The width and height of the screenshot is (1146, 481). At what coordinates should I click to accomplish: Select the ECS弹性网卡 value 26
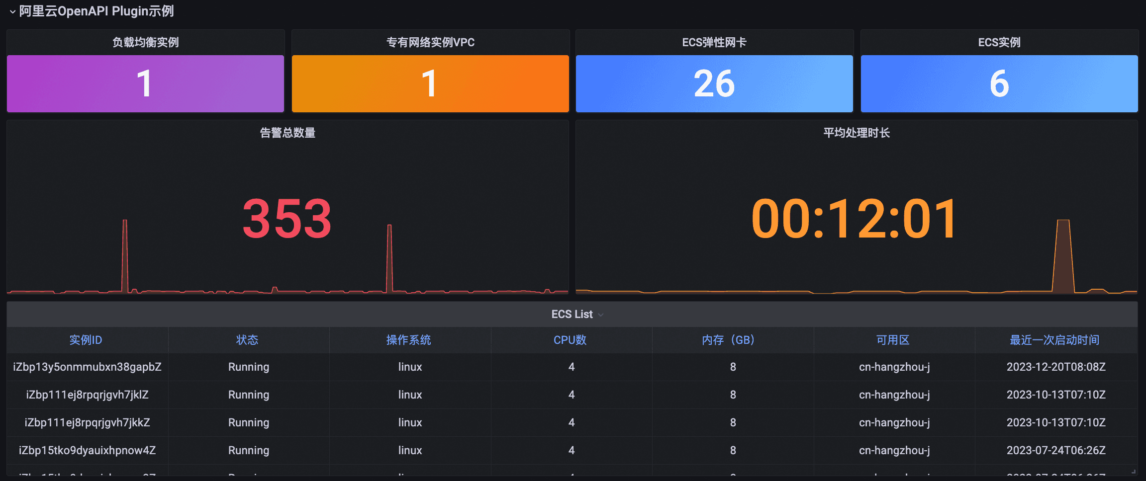tap(714, 83)
